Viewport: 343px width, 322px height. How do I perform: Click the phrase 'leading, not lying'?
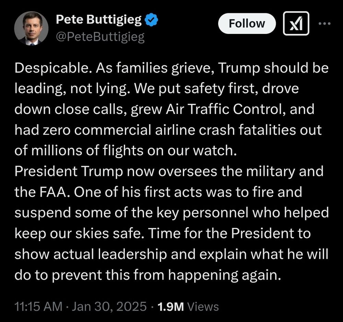(x=71, y=89)
